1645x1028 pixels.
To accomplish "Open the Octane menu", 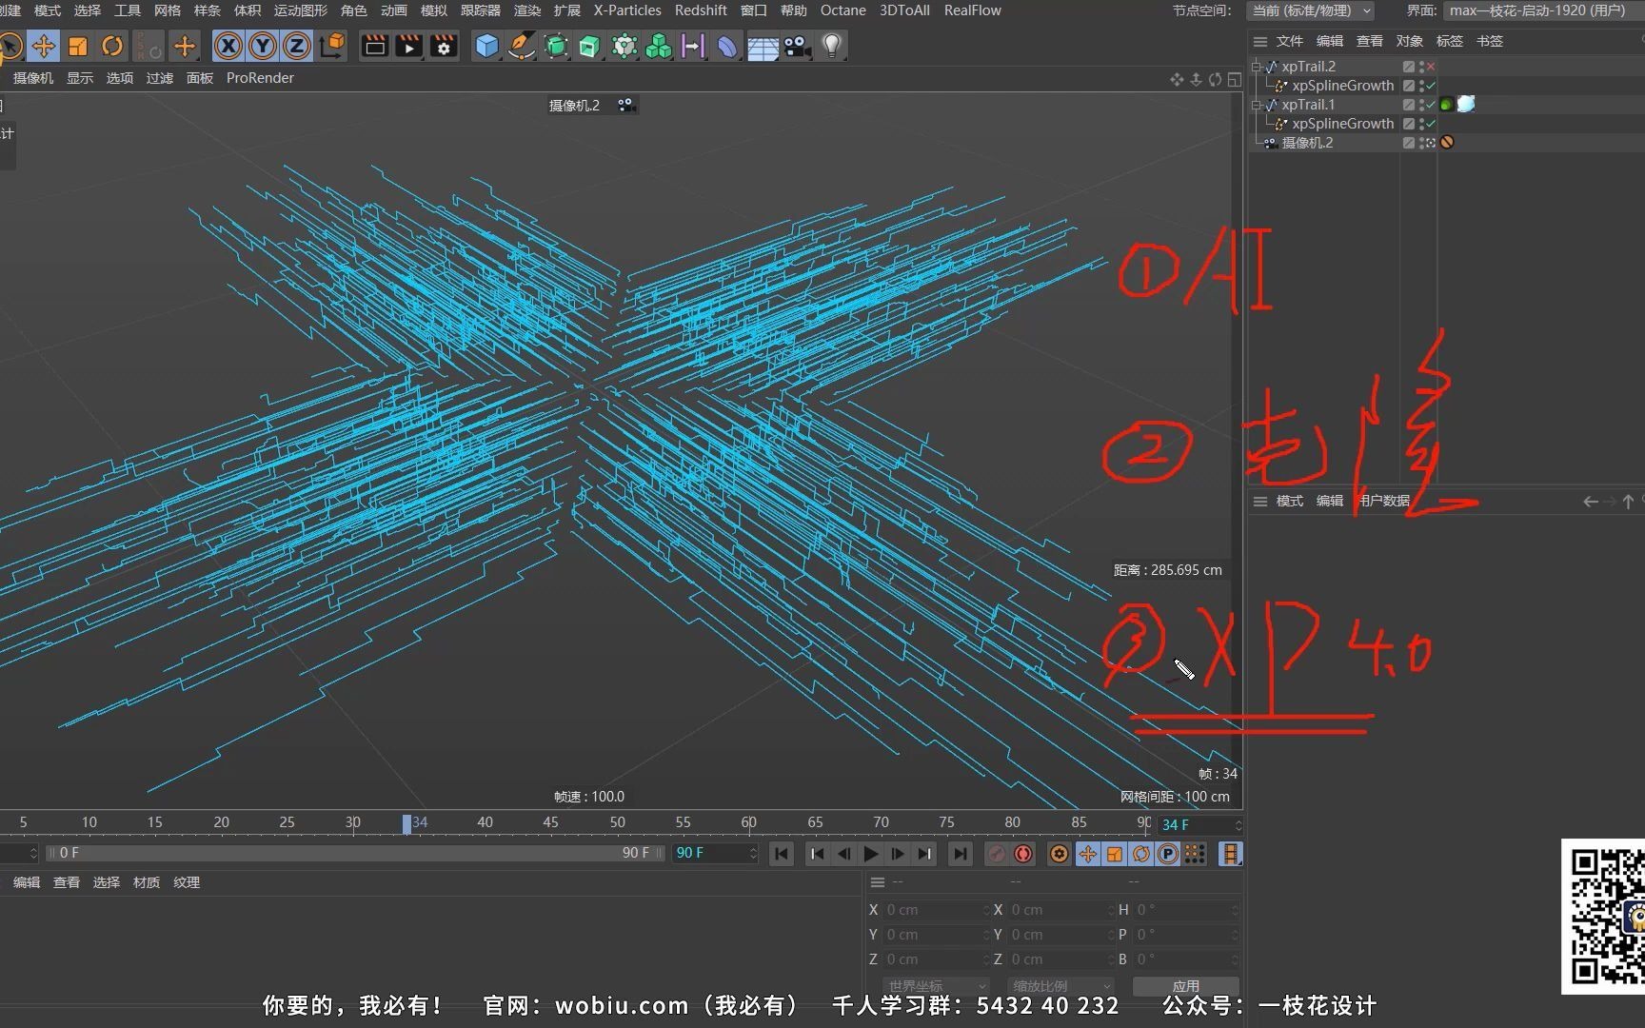I will pyautogui.click(x=842, y=10).
